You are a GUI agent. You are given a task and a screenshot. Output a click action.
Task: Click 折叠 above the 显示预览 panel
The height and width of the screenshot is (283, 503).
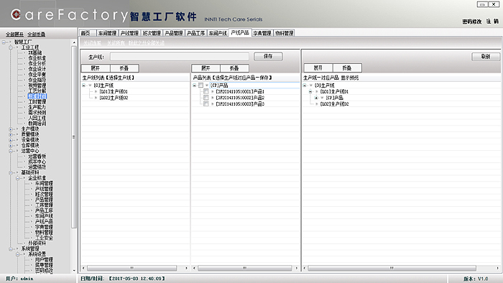[x=347, y=68]
